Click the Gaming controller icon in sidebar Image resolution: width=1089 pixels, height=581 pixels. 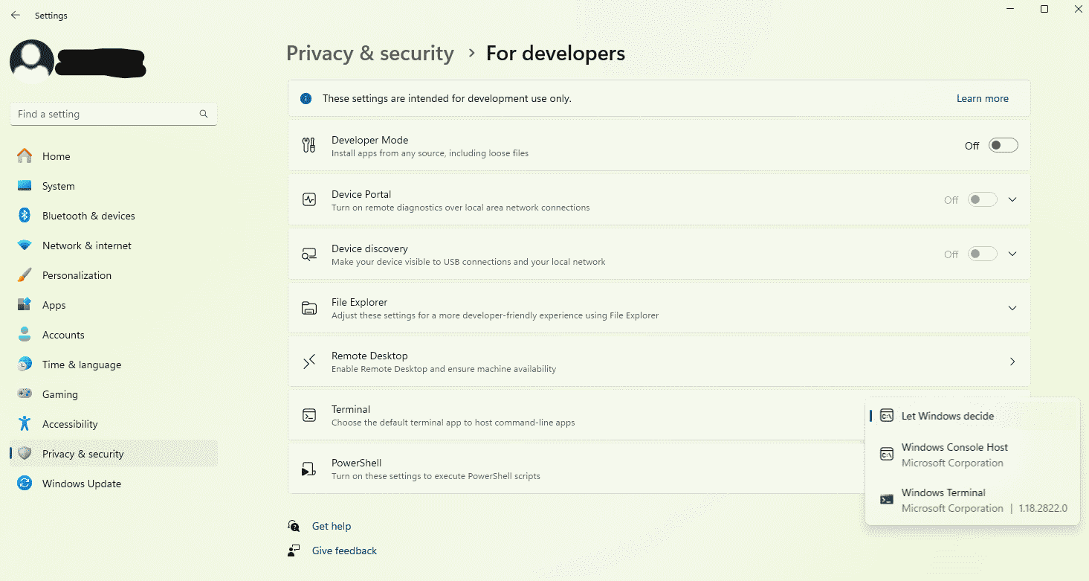pyautogui.click(x=25, y=394)
